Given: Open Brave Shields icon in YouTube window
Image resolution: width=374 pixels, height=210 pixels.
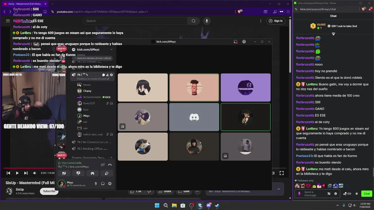Looking at the screenshot, I should coord(240,12).
